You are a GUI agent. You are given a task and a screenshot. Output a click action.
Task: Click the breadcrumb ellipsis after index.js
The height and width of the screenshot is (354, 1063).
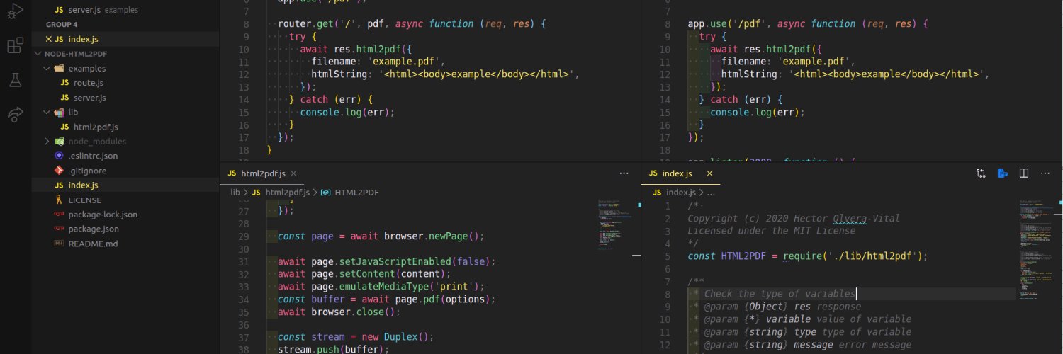712,193
